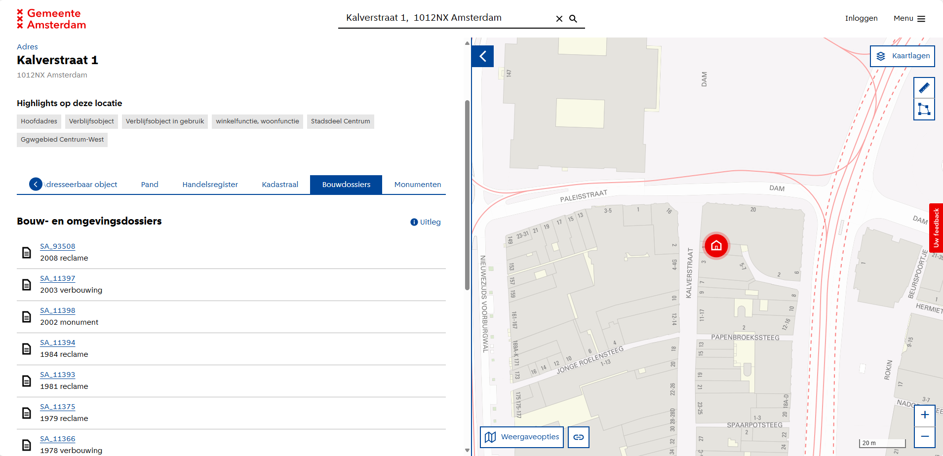The image size is (943, 456).
Task: Zoom in on the map
Action: [x=924, y=415]
